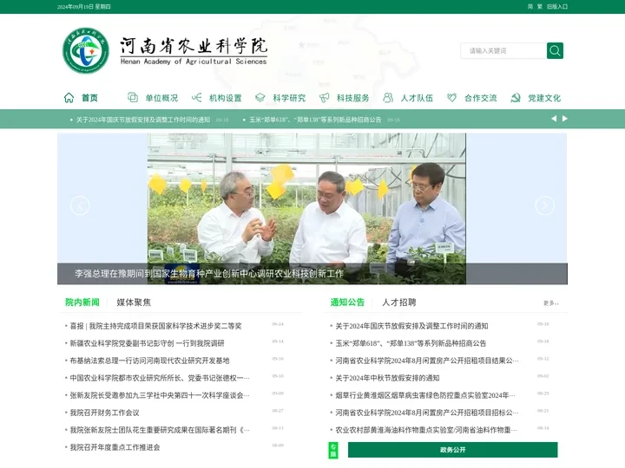The height and width of the screenshot is (468, 625).
Task: Click the green 专题 tag beside 政务公开
Action: [333, 450]
